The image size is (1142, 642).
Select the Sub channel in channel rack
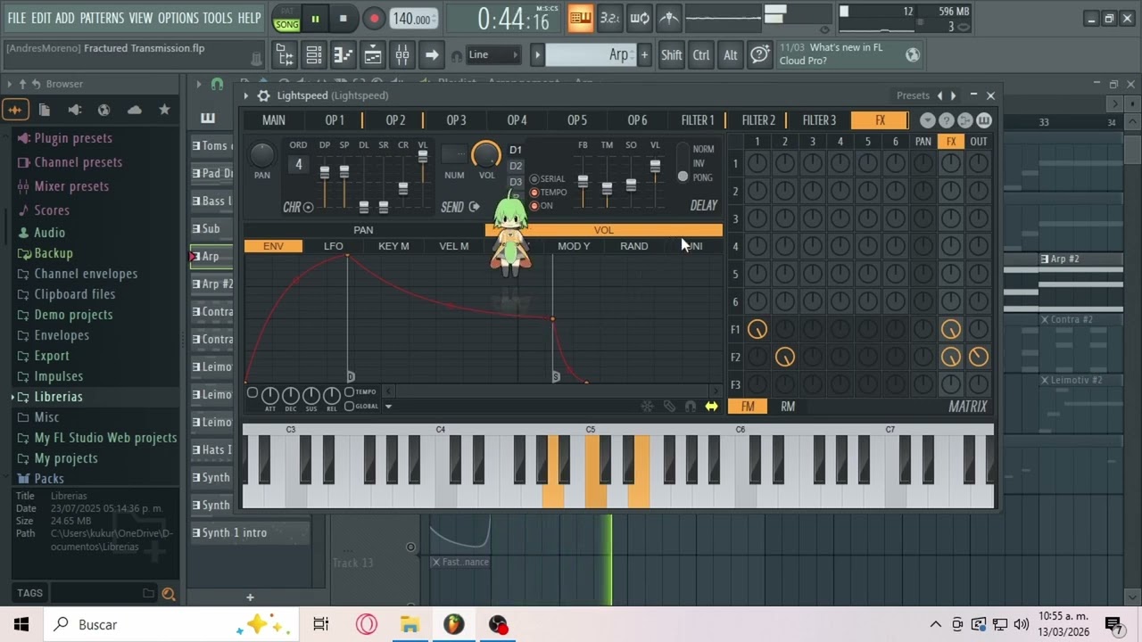[x=211, y=228]
